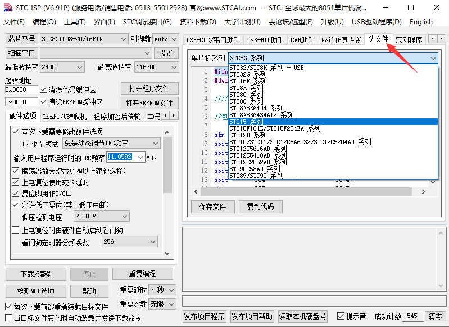The image size is (449, 327).
Task: Click 清零 counter reset button
Action: (x=436, y=316)
